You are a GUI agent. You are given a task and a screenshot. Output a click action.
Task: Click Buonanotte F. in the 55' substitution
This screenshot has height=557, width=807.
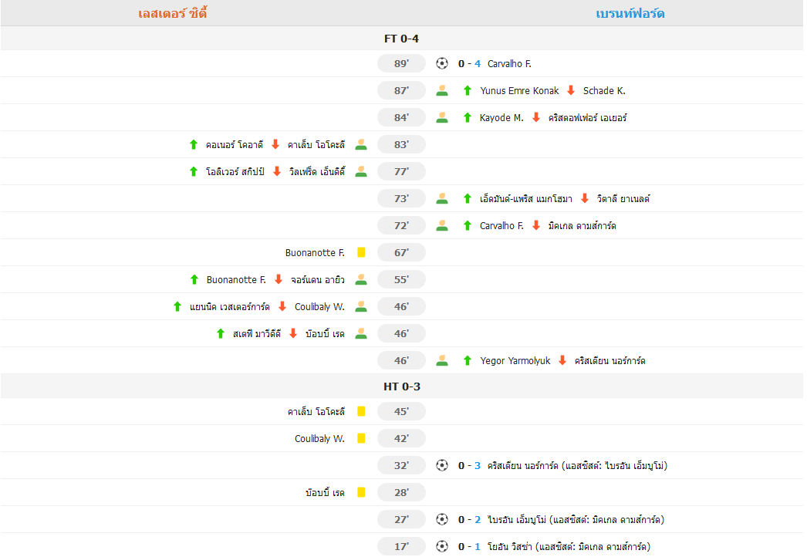236,279
